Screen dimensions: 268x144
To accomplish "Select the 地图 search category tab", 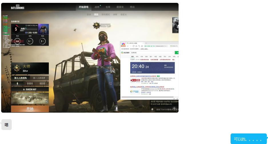I will 160,56.
